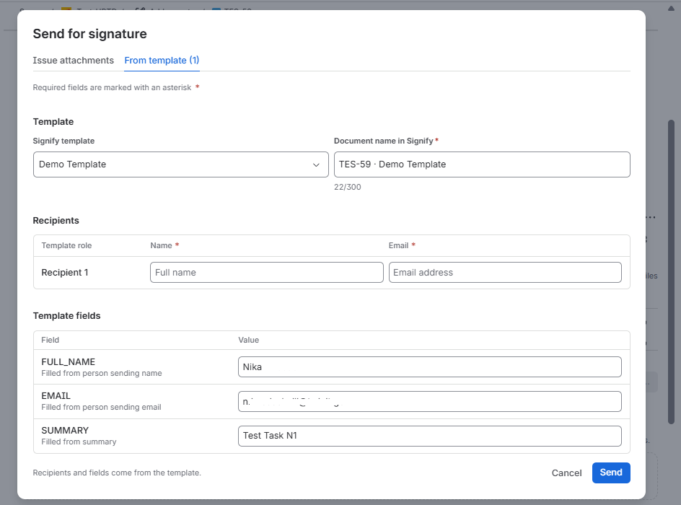Edit the SUMMARY value field

(x=430, y=436)
